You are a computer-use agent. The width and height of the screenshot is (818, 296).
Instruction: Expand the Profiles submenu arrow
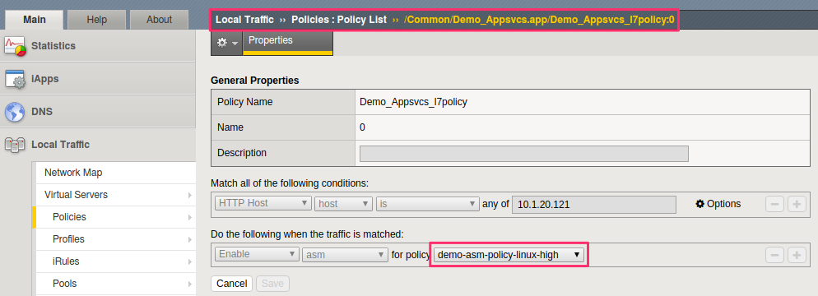click(189, 240)
